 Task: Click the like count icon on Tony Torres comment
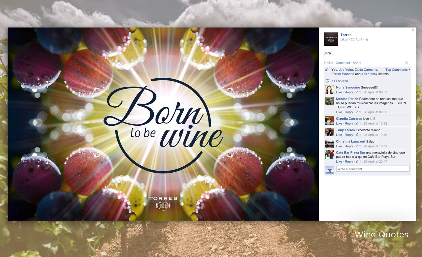[x=358, y=135]
